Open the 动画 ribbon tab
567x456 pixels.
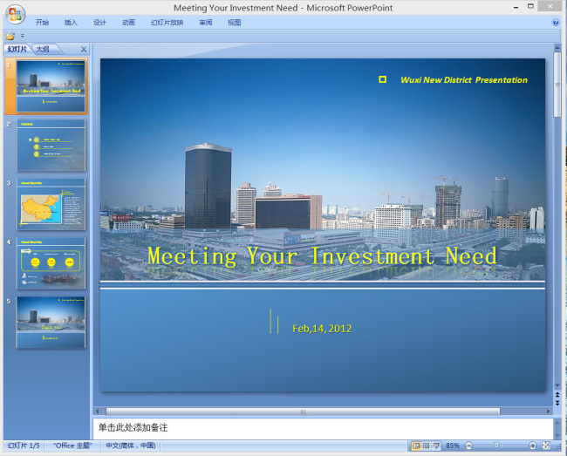point(128,23)
